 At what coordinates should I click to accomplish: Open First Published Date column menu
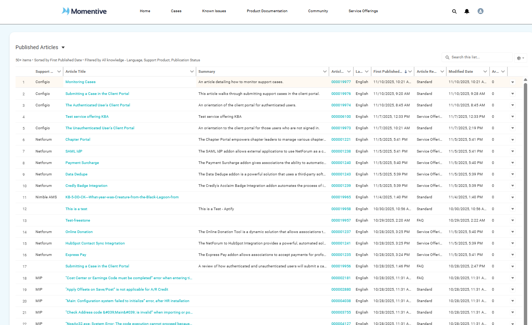410,72
